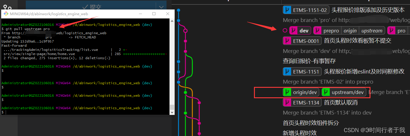Open commit 查询旧报价-有事暂存
This screenshot has height=136, width=410.
click(x=309, y=61)
